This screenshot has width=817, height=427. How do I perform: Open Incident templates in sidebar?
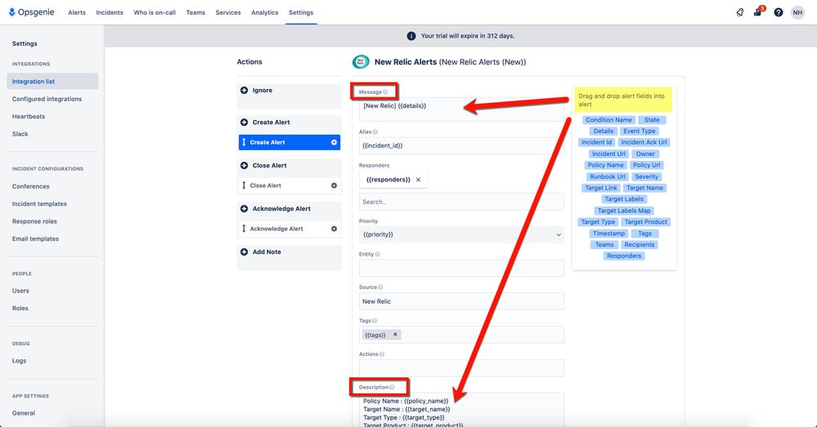(39, 204)
